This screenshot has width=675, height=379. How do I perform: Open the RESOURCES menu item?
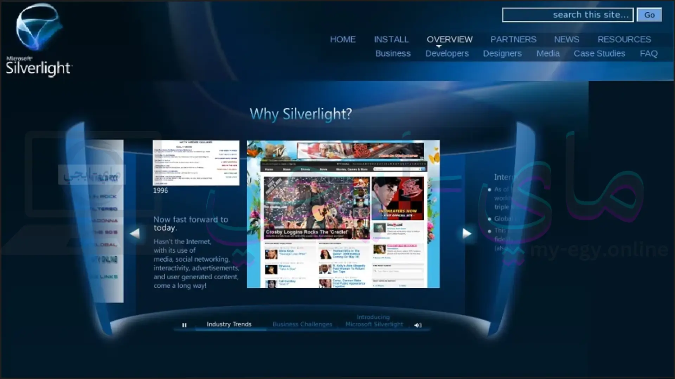coord(624,39)
